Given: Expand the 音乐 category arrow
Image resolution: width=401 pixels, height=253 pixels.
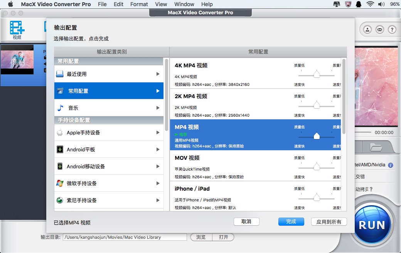Looking at the screenshot, I should click(158, 108).
